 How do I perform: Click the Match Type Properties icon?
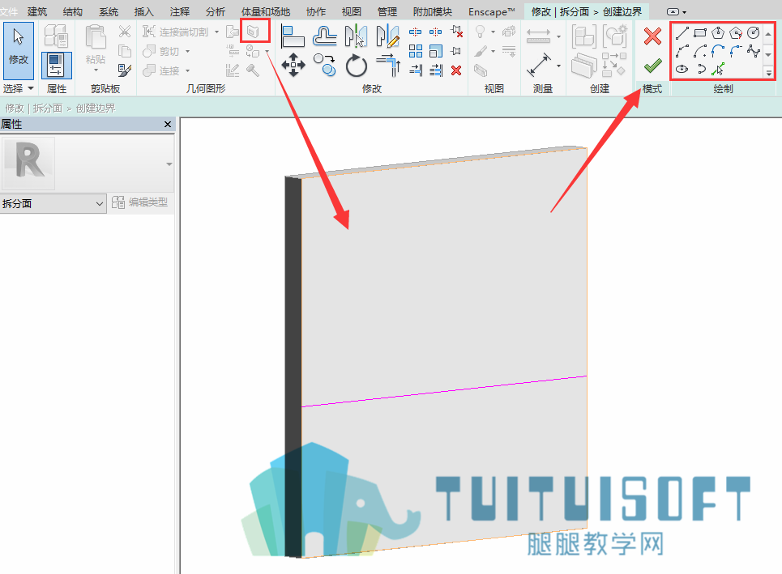click(x=124, y=70)
